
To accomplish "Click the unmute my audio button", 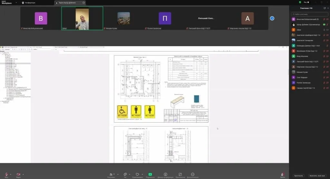I will tap(317, 176).
